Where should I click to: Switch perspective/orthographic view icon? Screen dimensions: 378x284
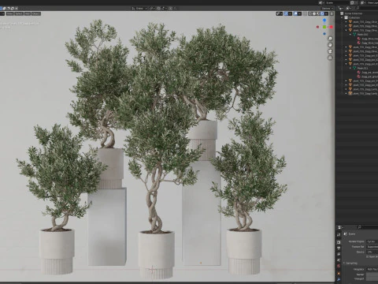pyautogui.click(x=330, y=58)
